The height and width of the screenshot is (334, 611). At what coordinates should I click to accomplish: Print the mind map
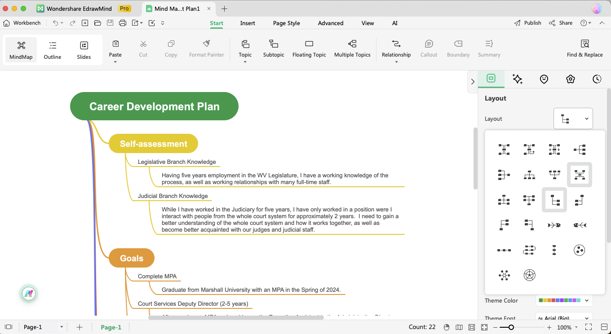pos(123,23)
